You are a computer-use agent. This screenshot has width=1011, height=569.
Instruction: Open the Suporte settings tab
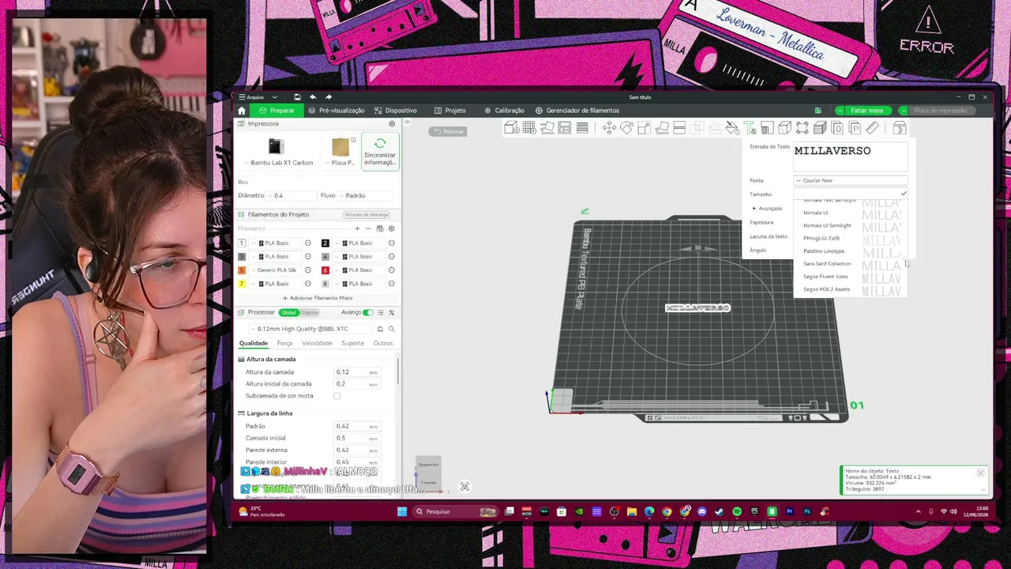(x=352, y=343)
